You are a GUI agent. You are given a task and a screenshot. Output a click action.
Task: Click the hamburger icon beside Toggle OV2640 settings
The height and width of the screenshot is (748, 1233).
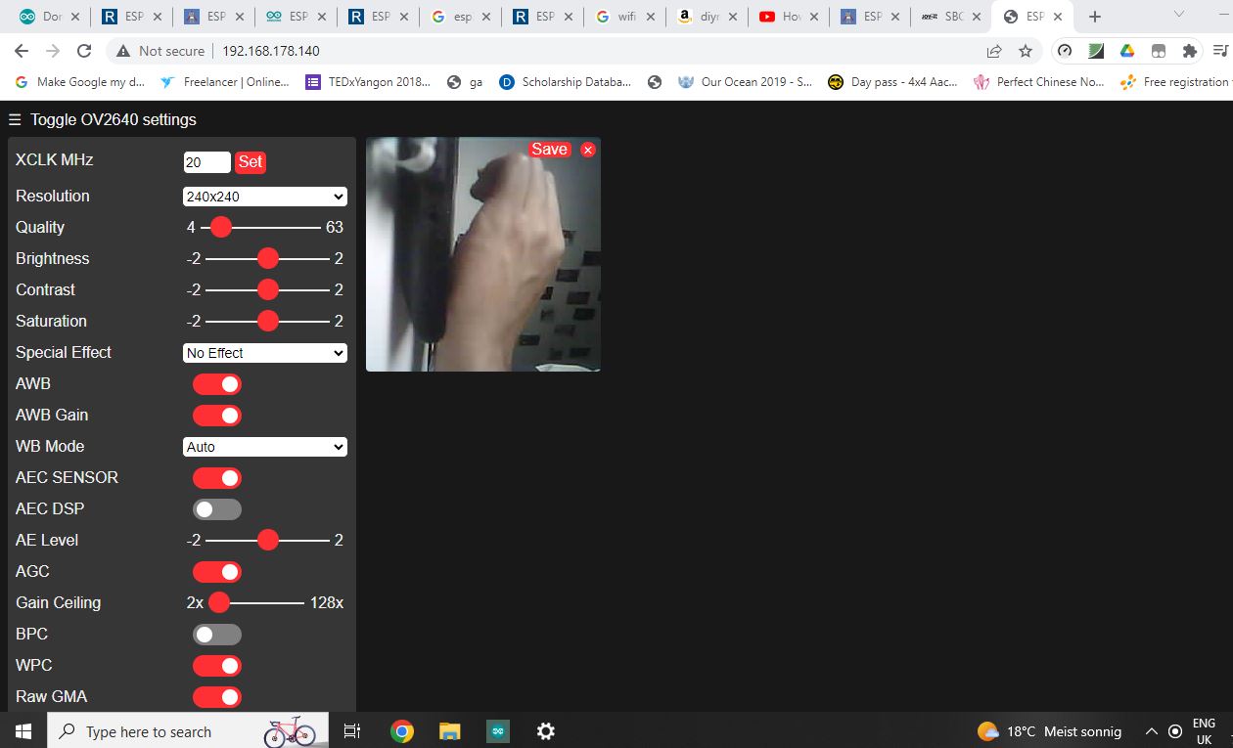(x=15, y=120)
